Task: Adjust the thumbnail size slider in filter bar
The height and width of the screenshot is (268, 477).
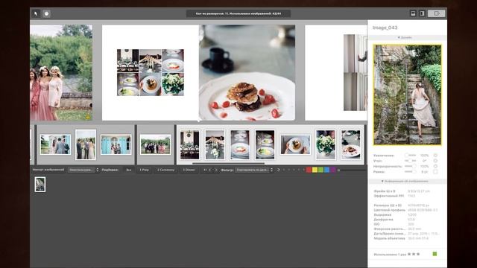Action: click(351, 170)
